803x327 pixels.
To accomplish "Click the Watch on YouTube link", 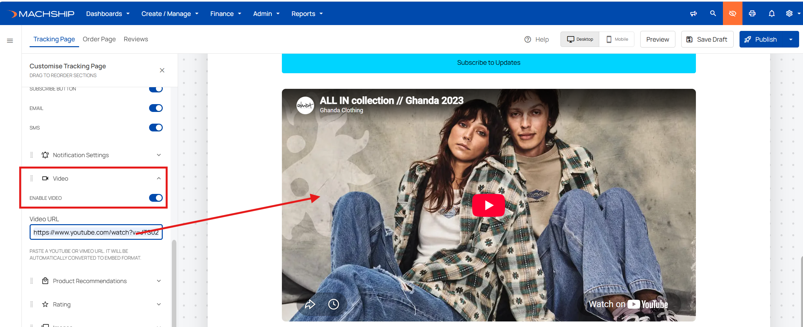I will point(628,304).
